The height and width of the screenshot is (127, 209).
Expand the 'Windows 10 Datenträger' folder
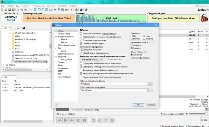(10, 39)
